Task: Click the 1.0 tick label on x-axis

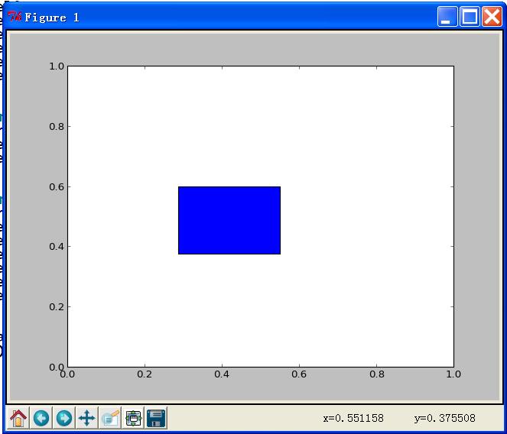Action: (x=453, y=374)
